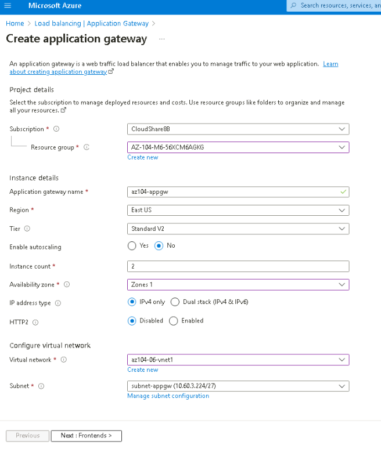Click the Search resources box
Viewport: 381px width, 449px height.
(334, 6)
